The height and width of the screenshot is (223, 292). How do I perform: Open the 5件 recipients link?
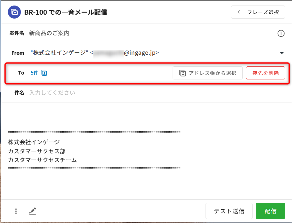click(x=34, y=73)
